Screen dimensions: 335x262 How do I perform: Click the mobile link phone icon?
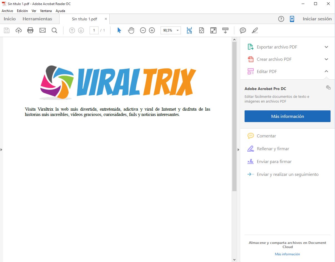[x=292, y=19]
